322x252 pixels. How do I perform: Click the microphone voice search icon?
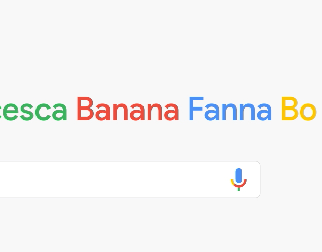239,179
